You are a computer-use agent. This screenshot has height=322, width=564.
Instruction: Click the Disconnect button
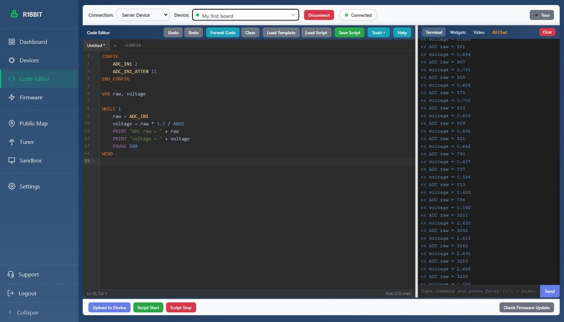319,15
